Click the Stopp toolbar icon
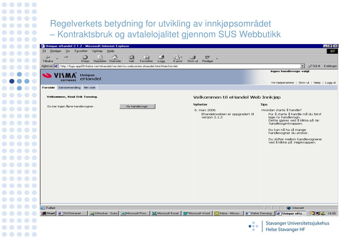 (x=85, y=57)
